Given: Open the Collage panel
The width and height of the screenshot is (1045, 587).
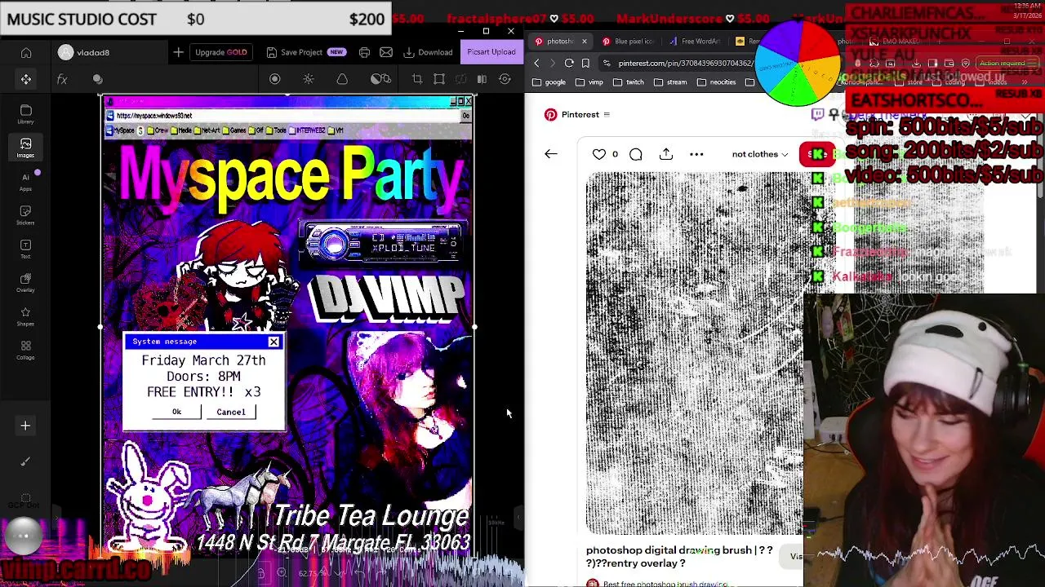Looking at the screenshot, I should click(x=26, y=350).
